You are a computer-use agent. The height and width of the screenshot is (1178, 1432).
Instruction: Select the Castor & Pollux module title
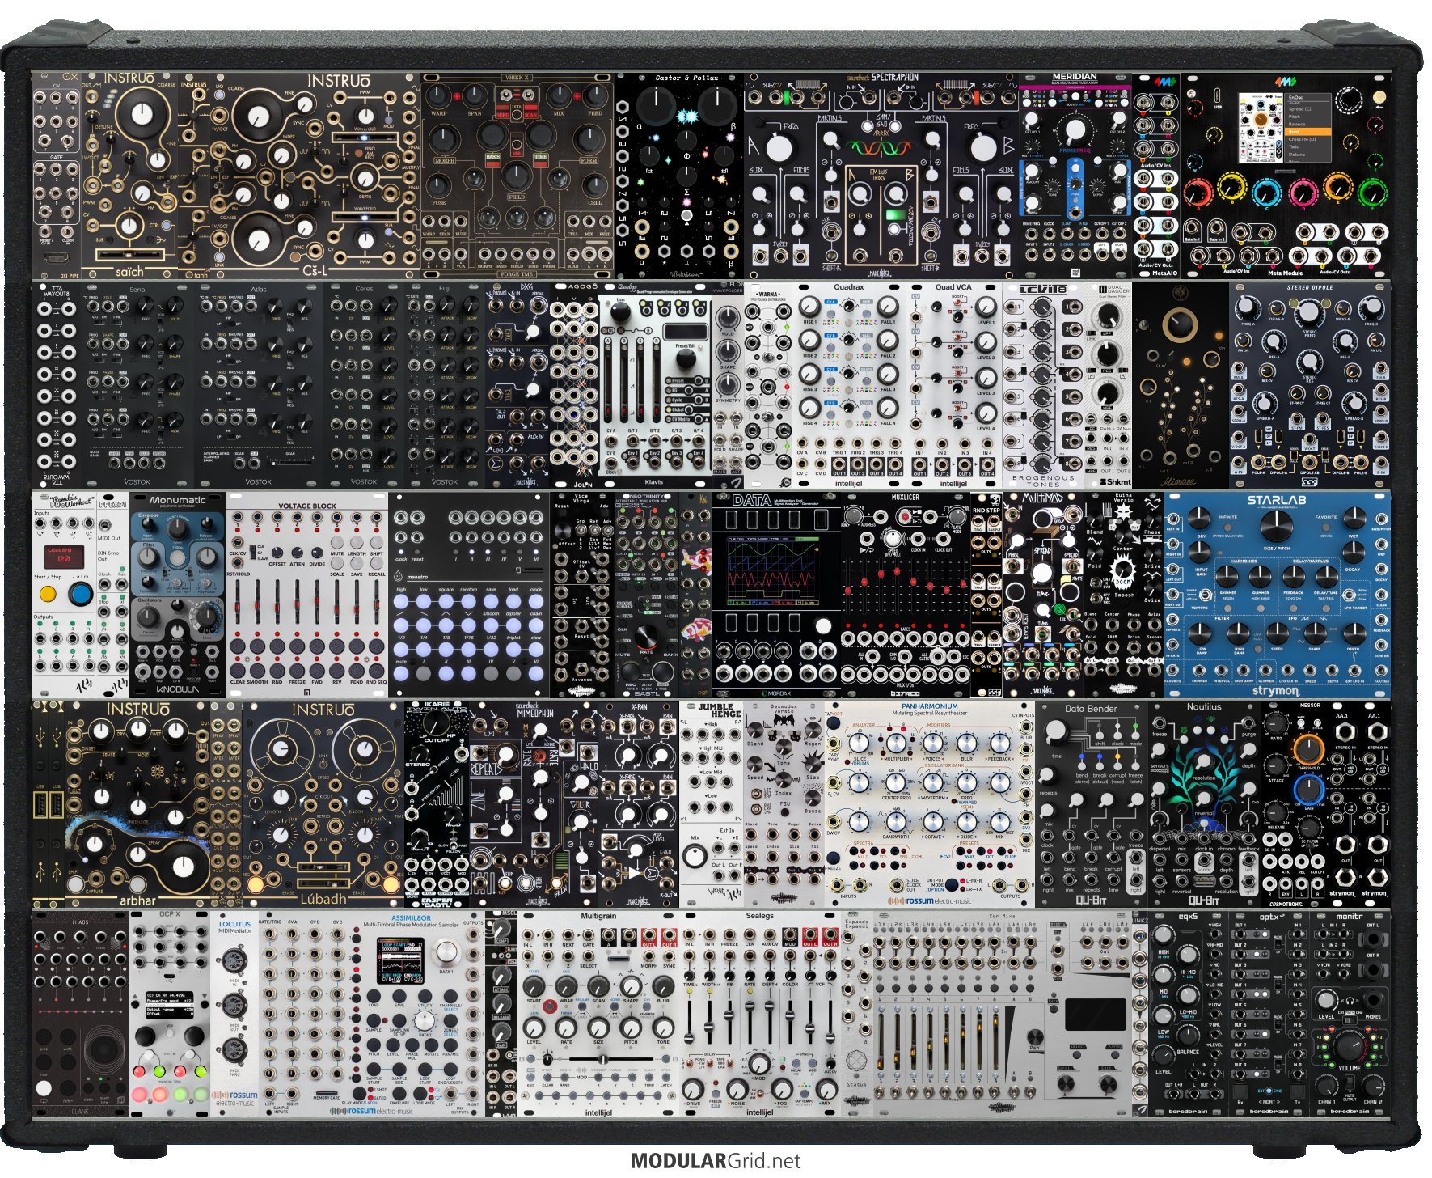(x=686, y=78)
